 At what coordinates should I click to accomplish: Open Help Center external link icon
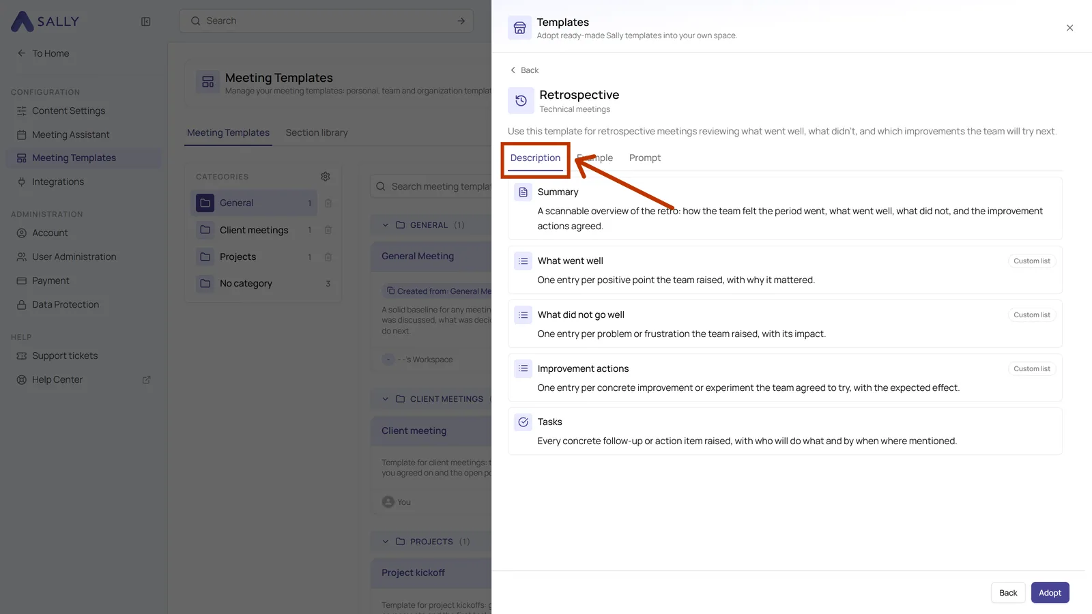[146, 380]
